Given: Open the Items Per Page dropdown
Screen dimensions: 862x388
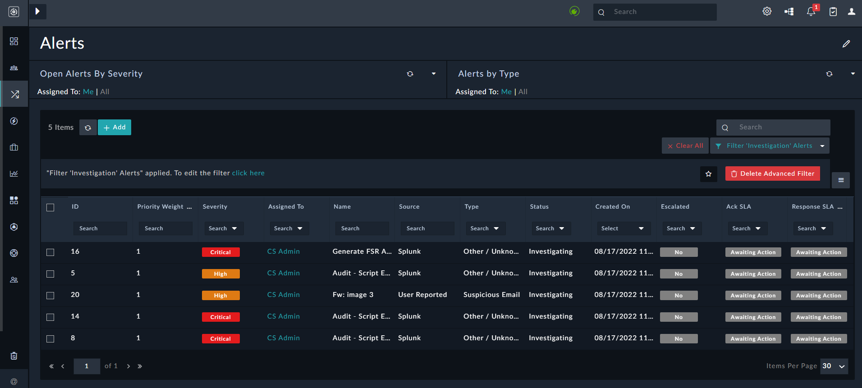Looking at the screenshot, I should click(x=834, y=366).
